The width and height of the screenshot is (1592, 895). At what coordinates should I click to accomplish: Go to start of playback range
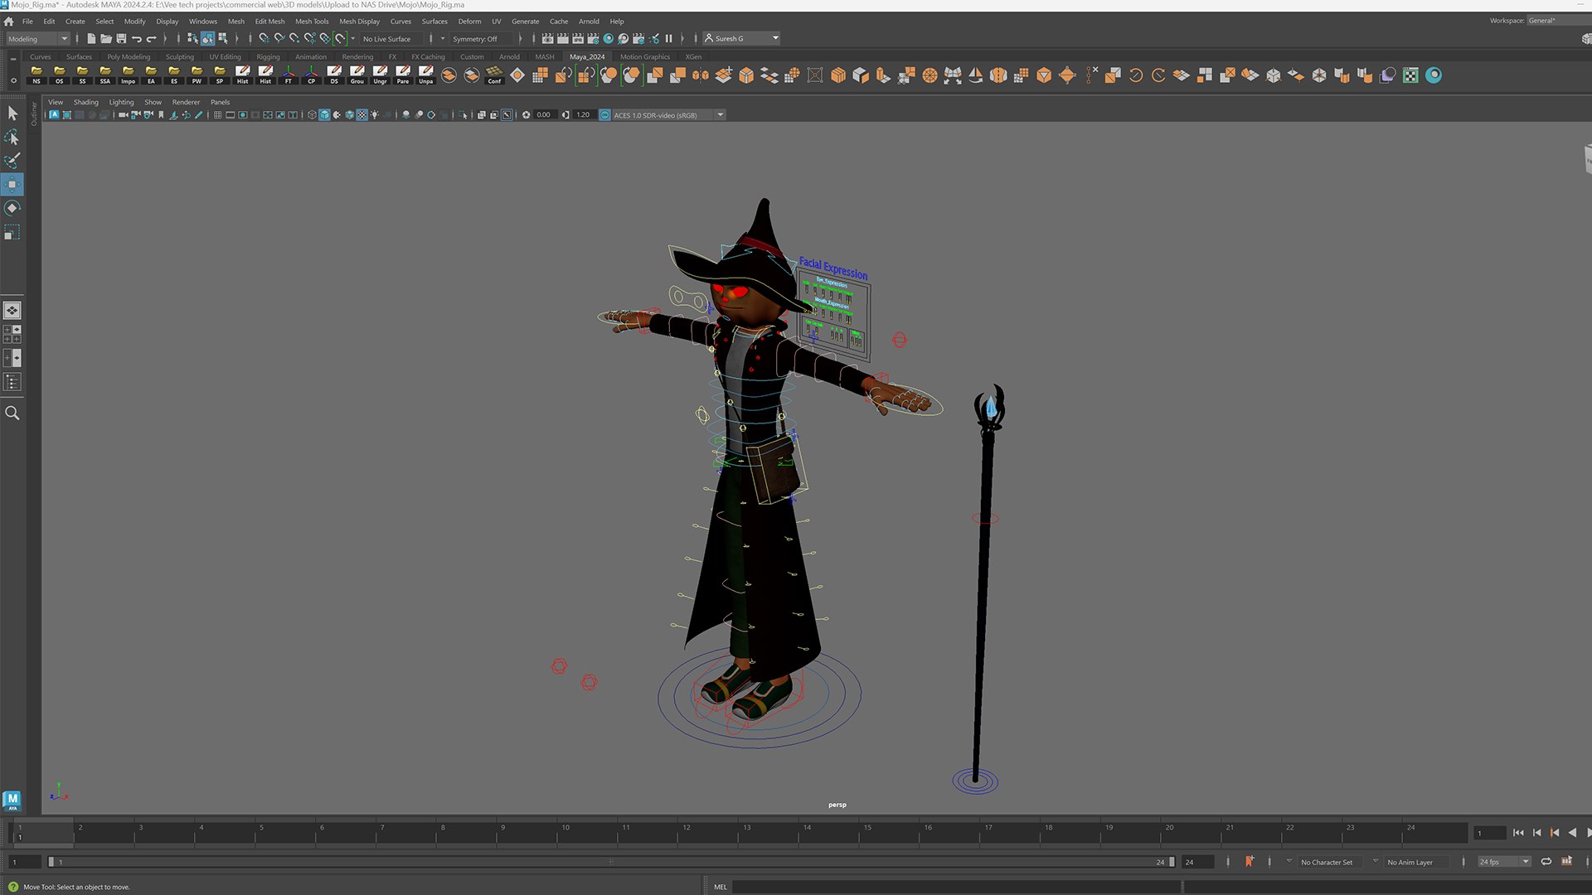[1518, 833]
